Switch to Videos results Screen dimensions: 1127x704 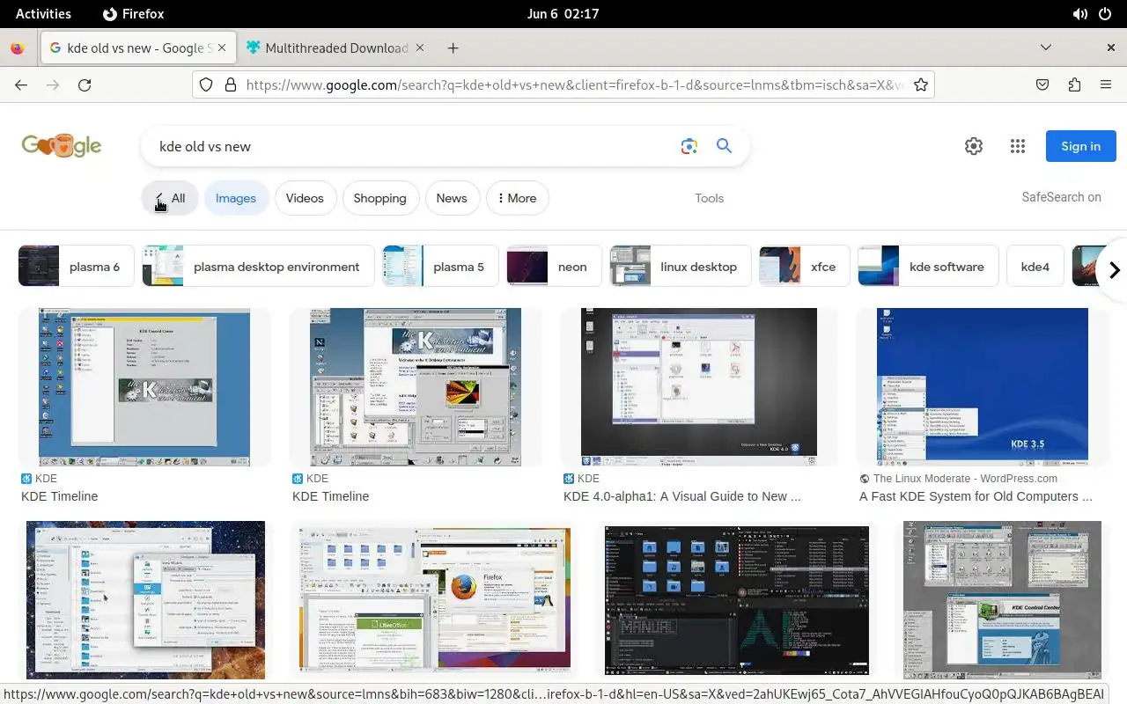305,198
